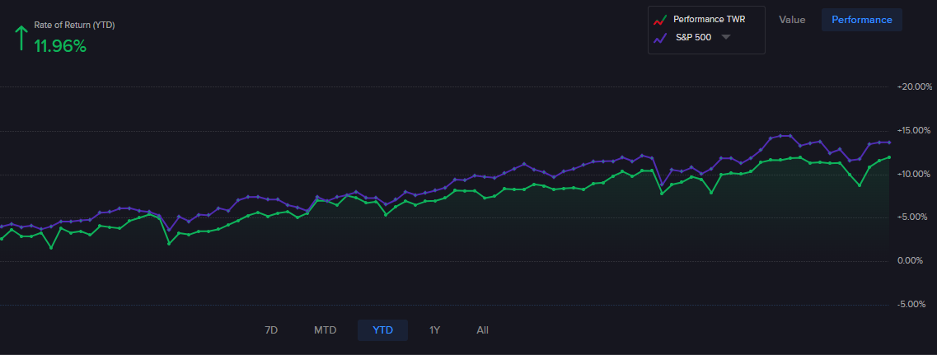The height and width of the screenshot is (355, 937).
Task: Click the +10.00% axis label
Action: tap(914, 174)
